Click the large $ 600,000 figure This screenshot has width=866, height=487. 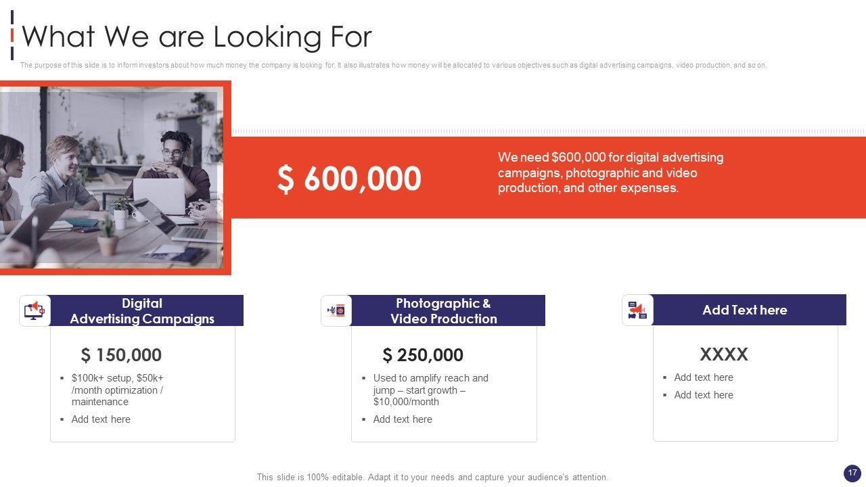(349, 179)
